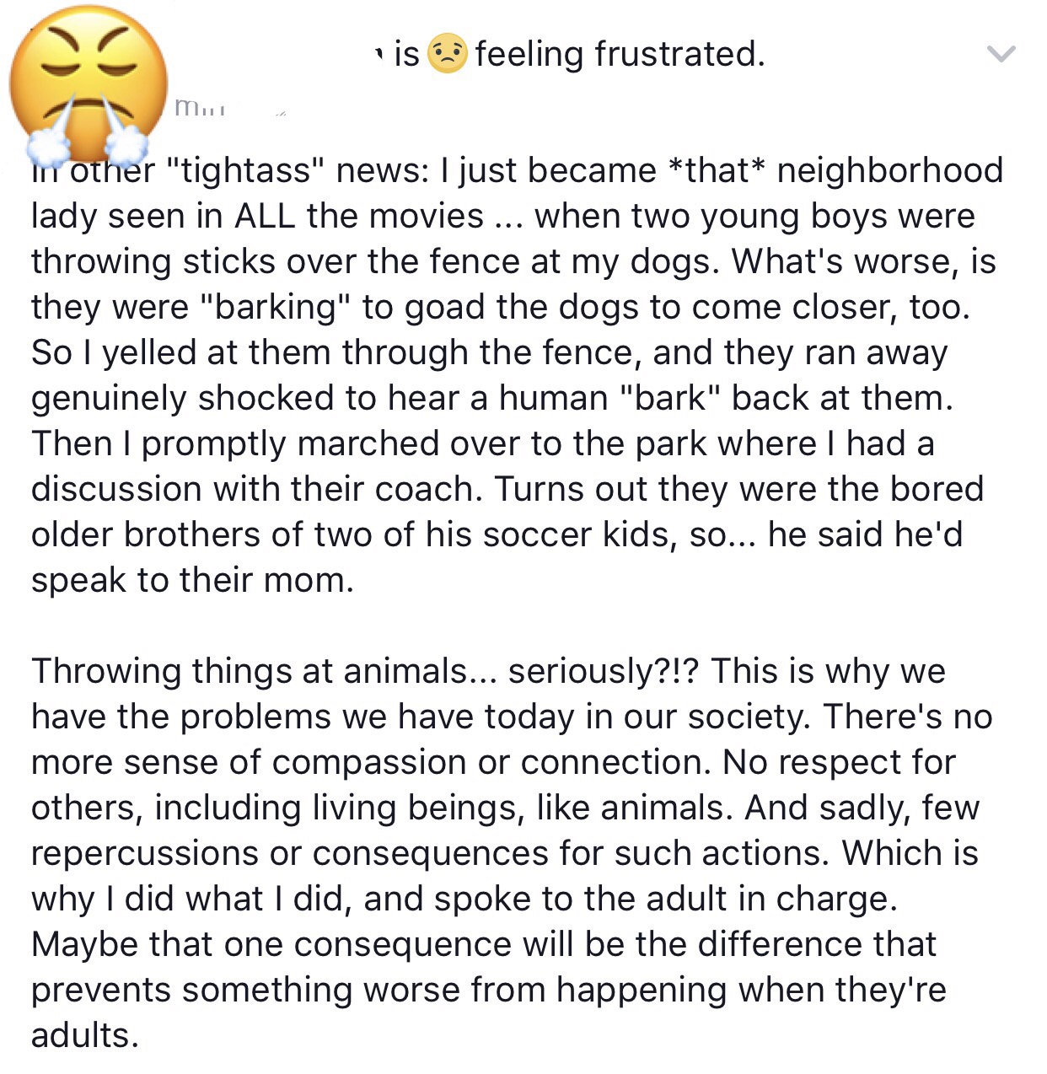The width and height of the screenshot is (1047, 1074).
Task: Click the final word "adults."
Action: [x=85, y=1035]
